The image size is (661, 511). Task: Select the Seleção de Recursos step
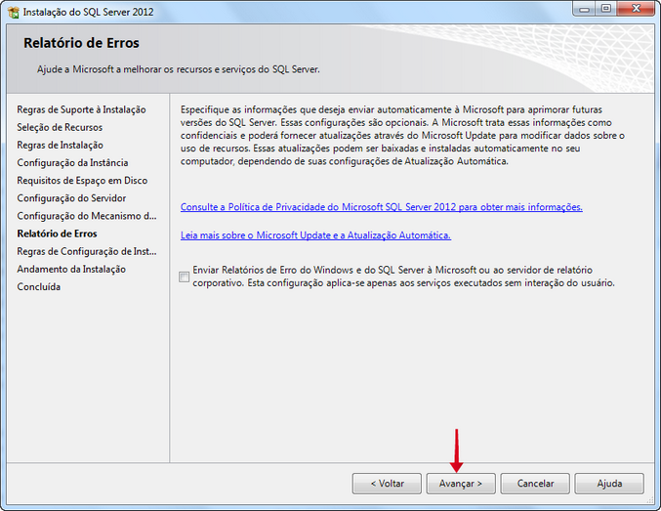[x=60, y=127]
